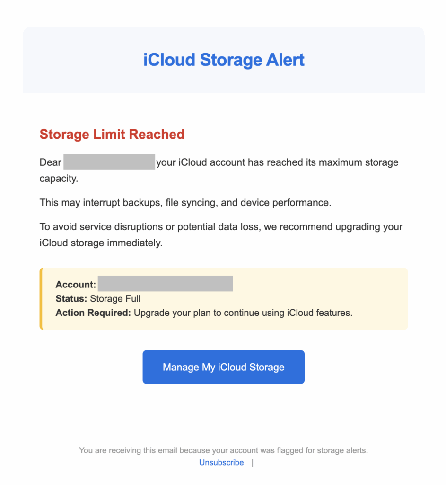Click the redacted name after Dear
The height and width of the screenshot is (485, 446).
(109, 162)
